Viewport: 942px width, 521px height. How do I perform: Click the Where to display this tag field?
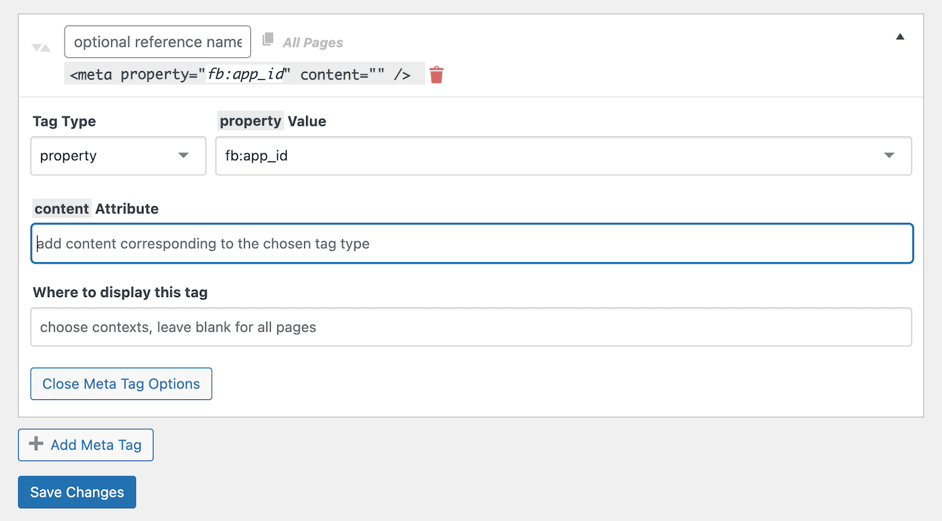[471, 327]
